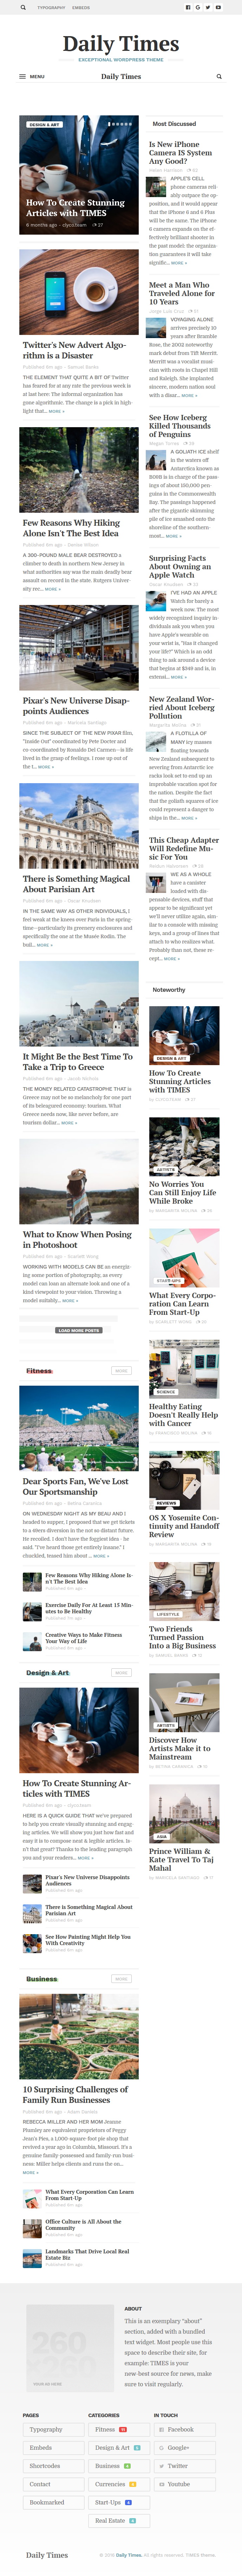
Task: Open 'Is New iPhone Camera IS System Any Good?' article
Action: pos(181,152)
